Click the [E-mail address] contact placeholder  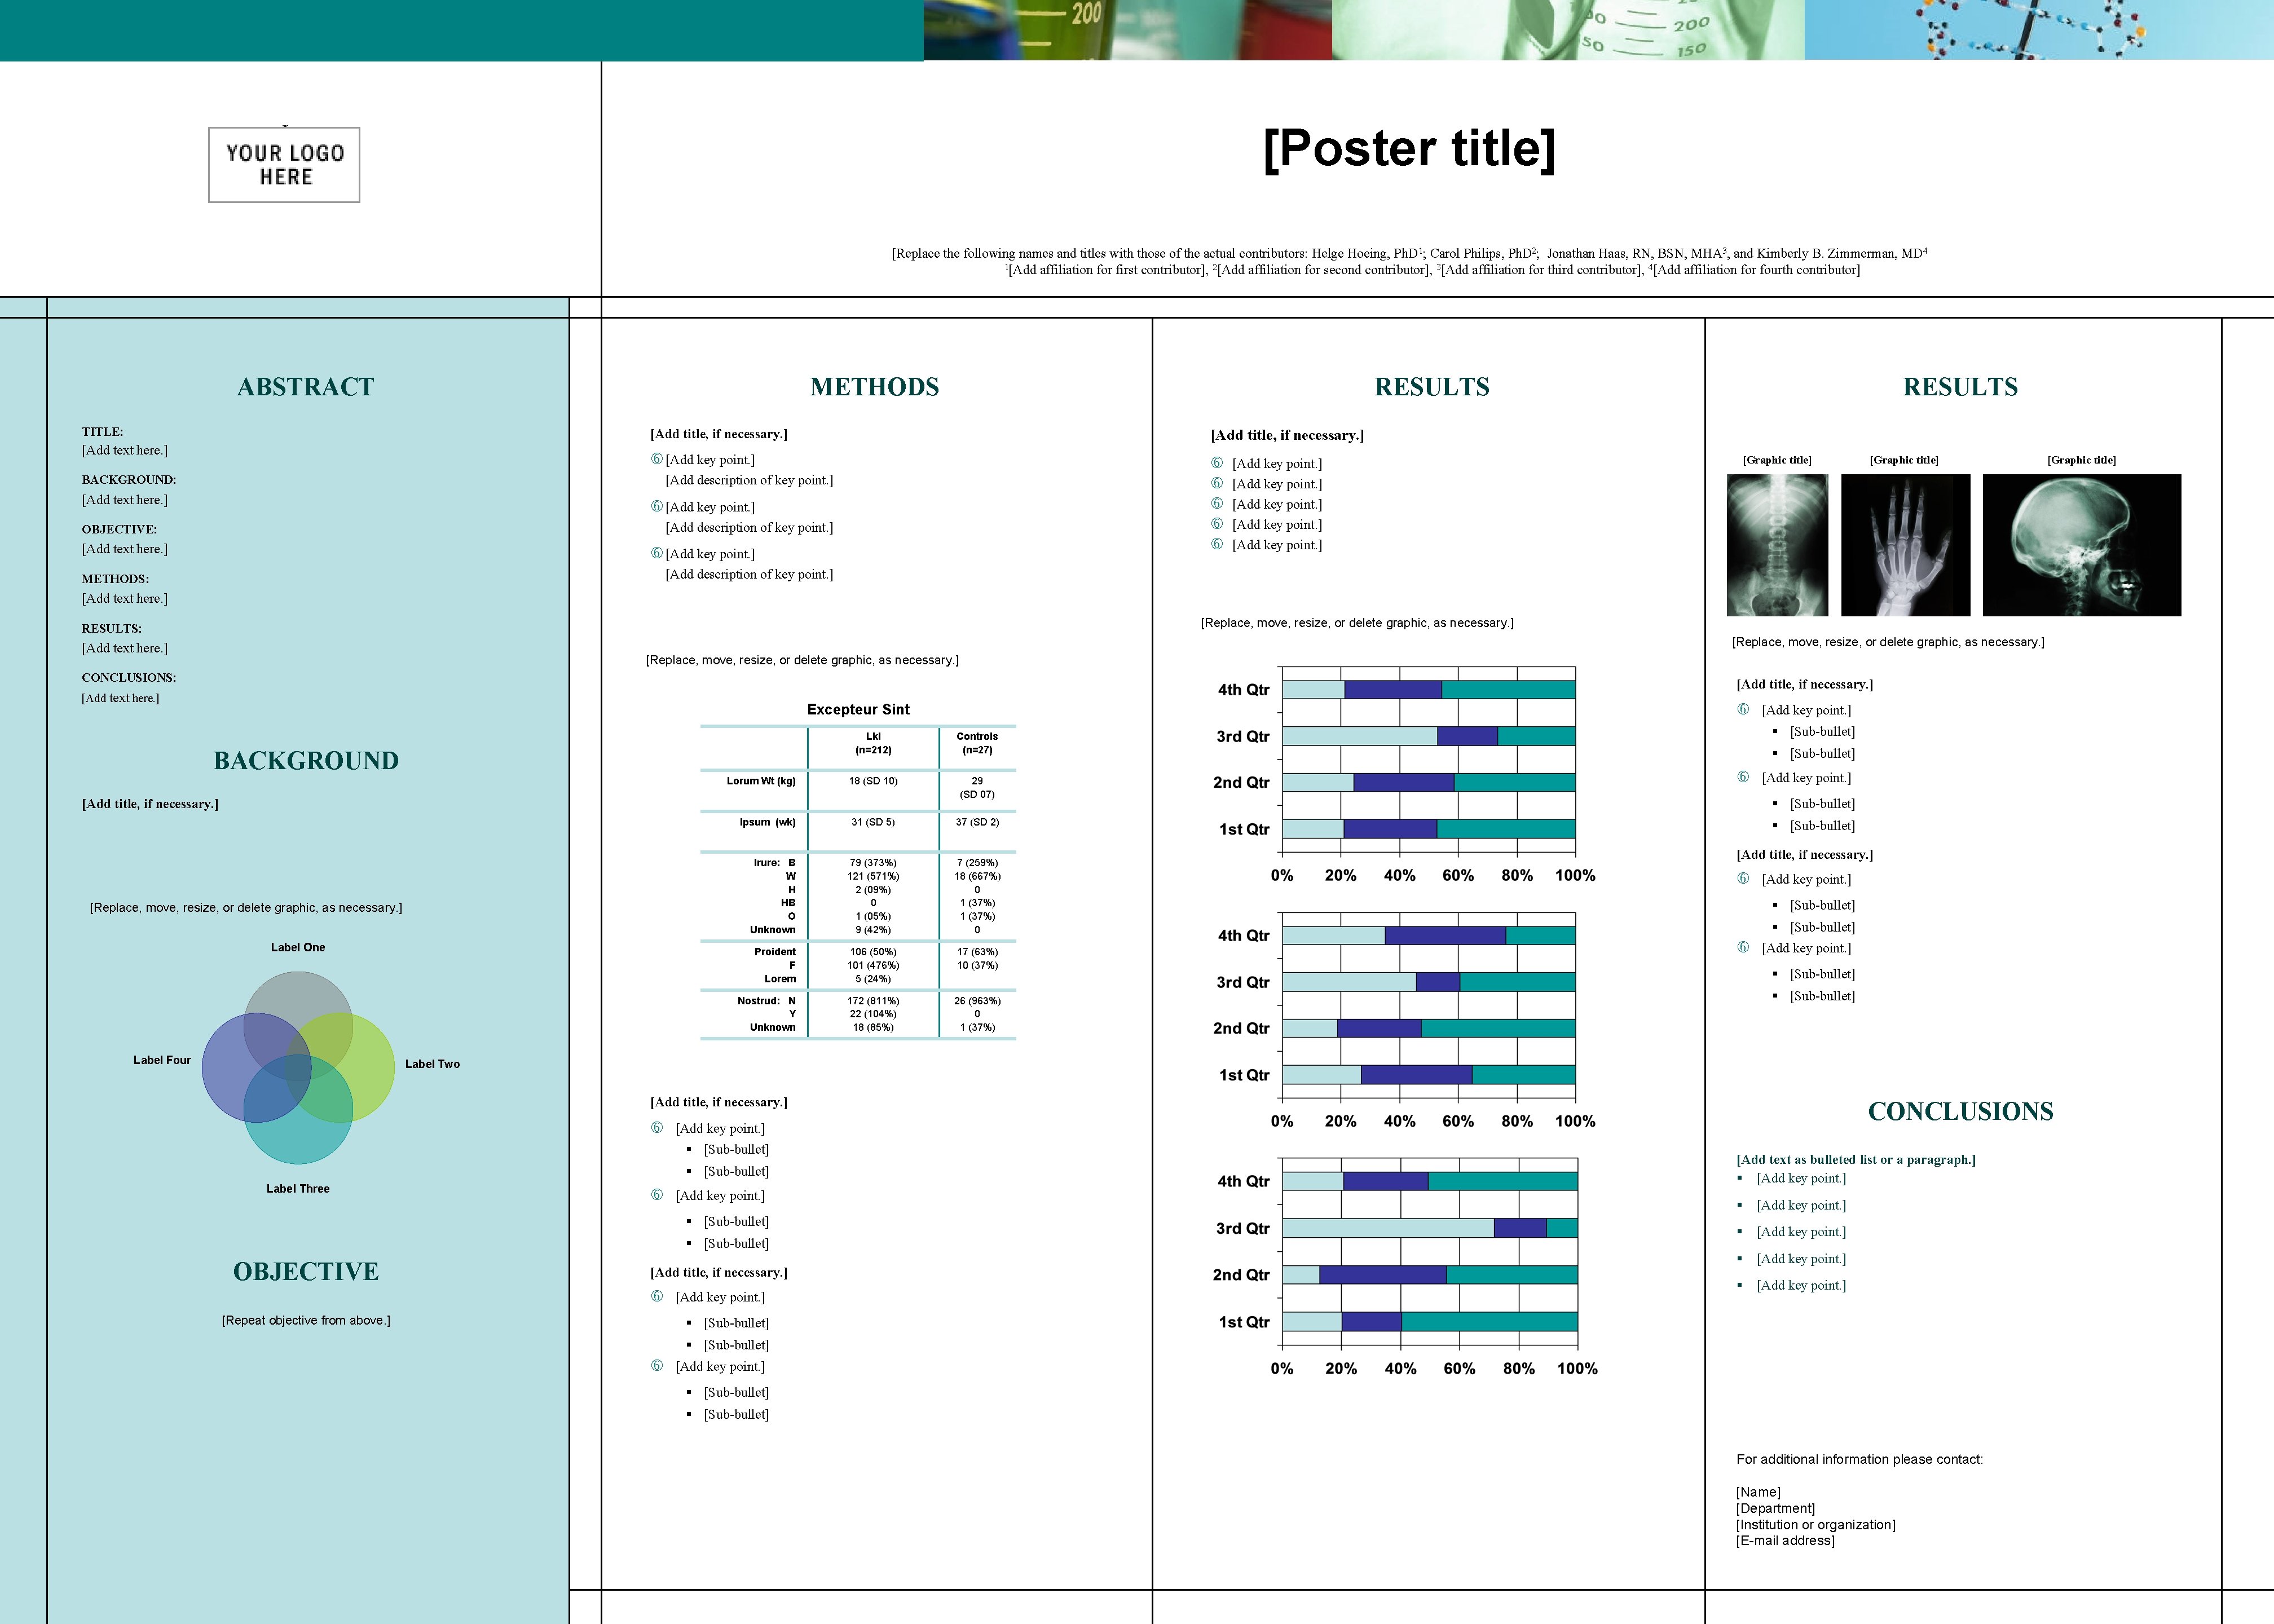point(1785,1540)
